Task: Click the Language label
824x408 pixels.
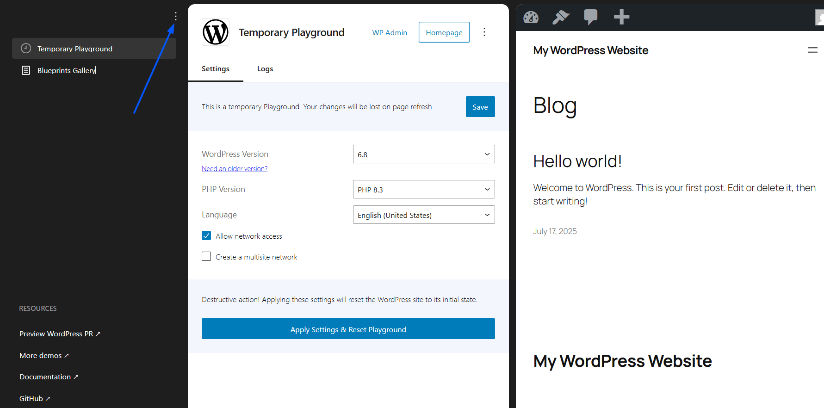Action: point(219,215)
